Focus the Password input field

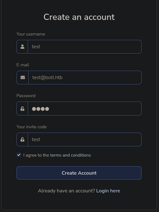point(85,108)
